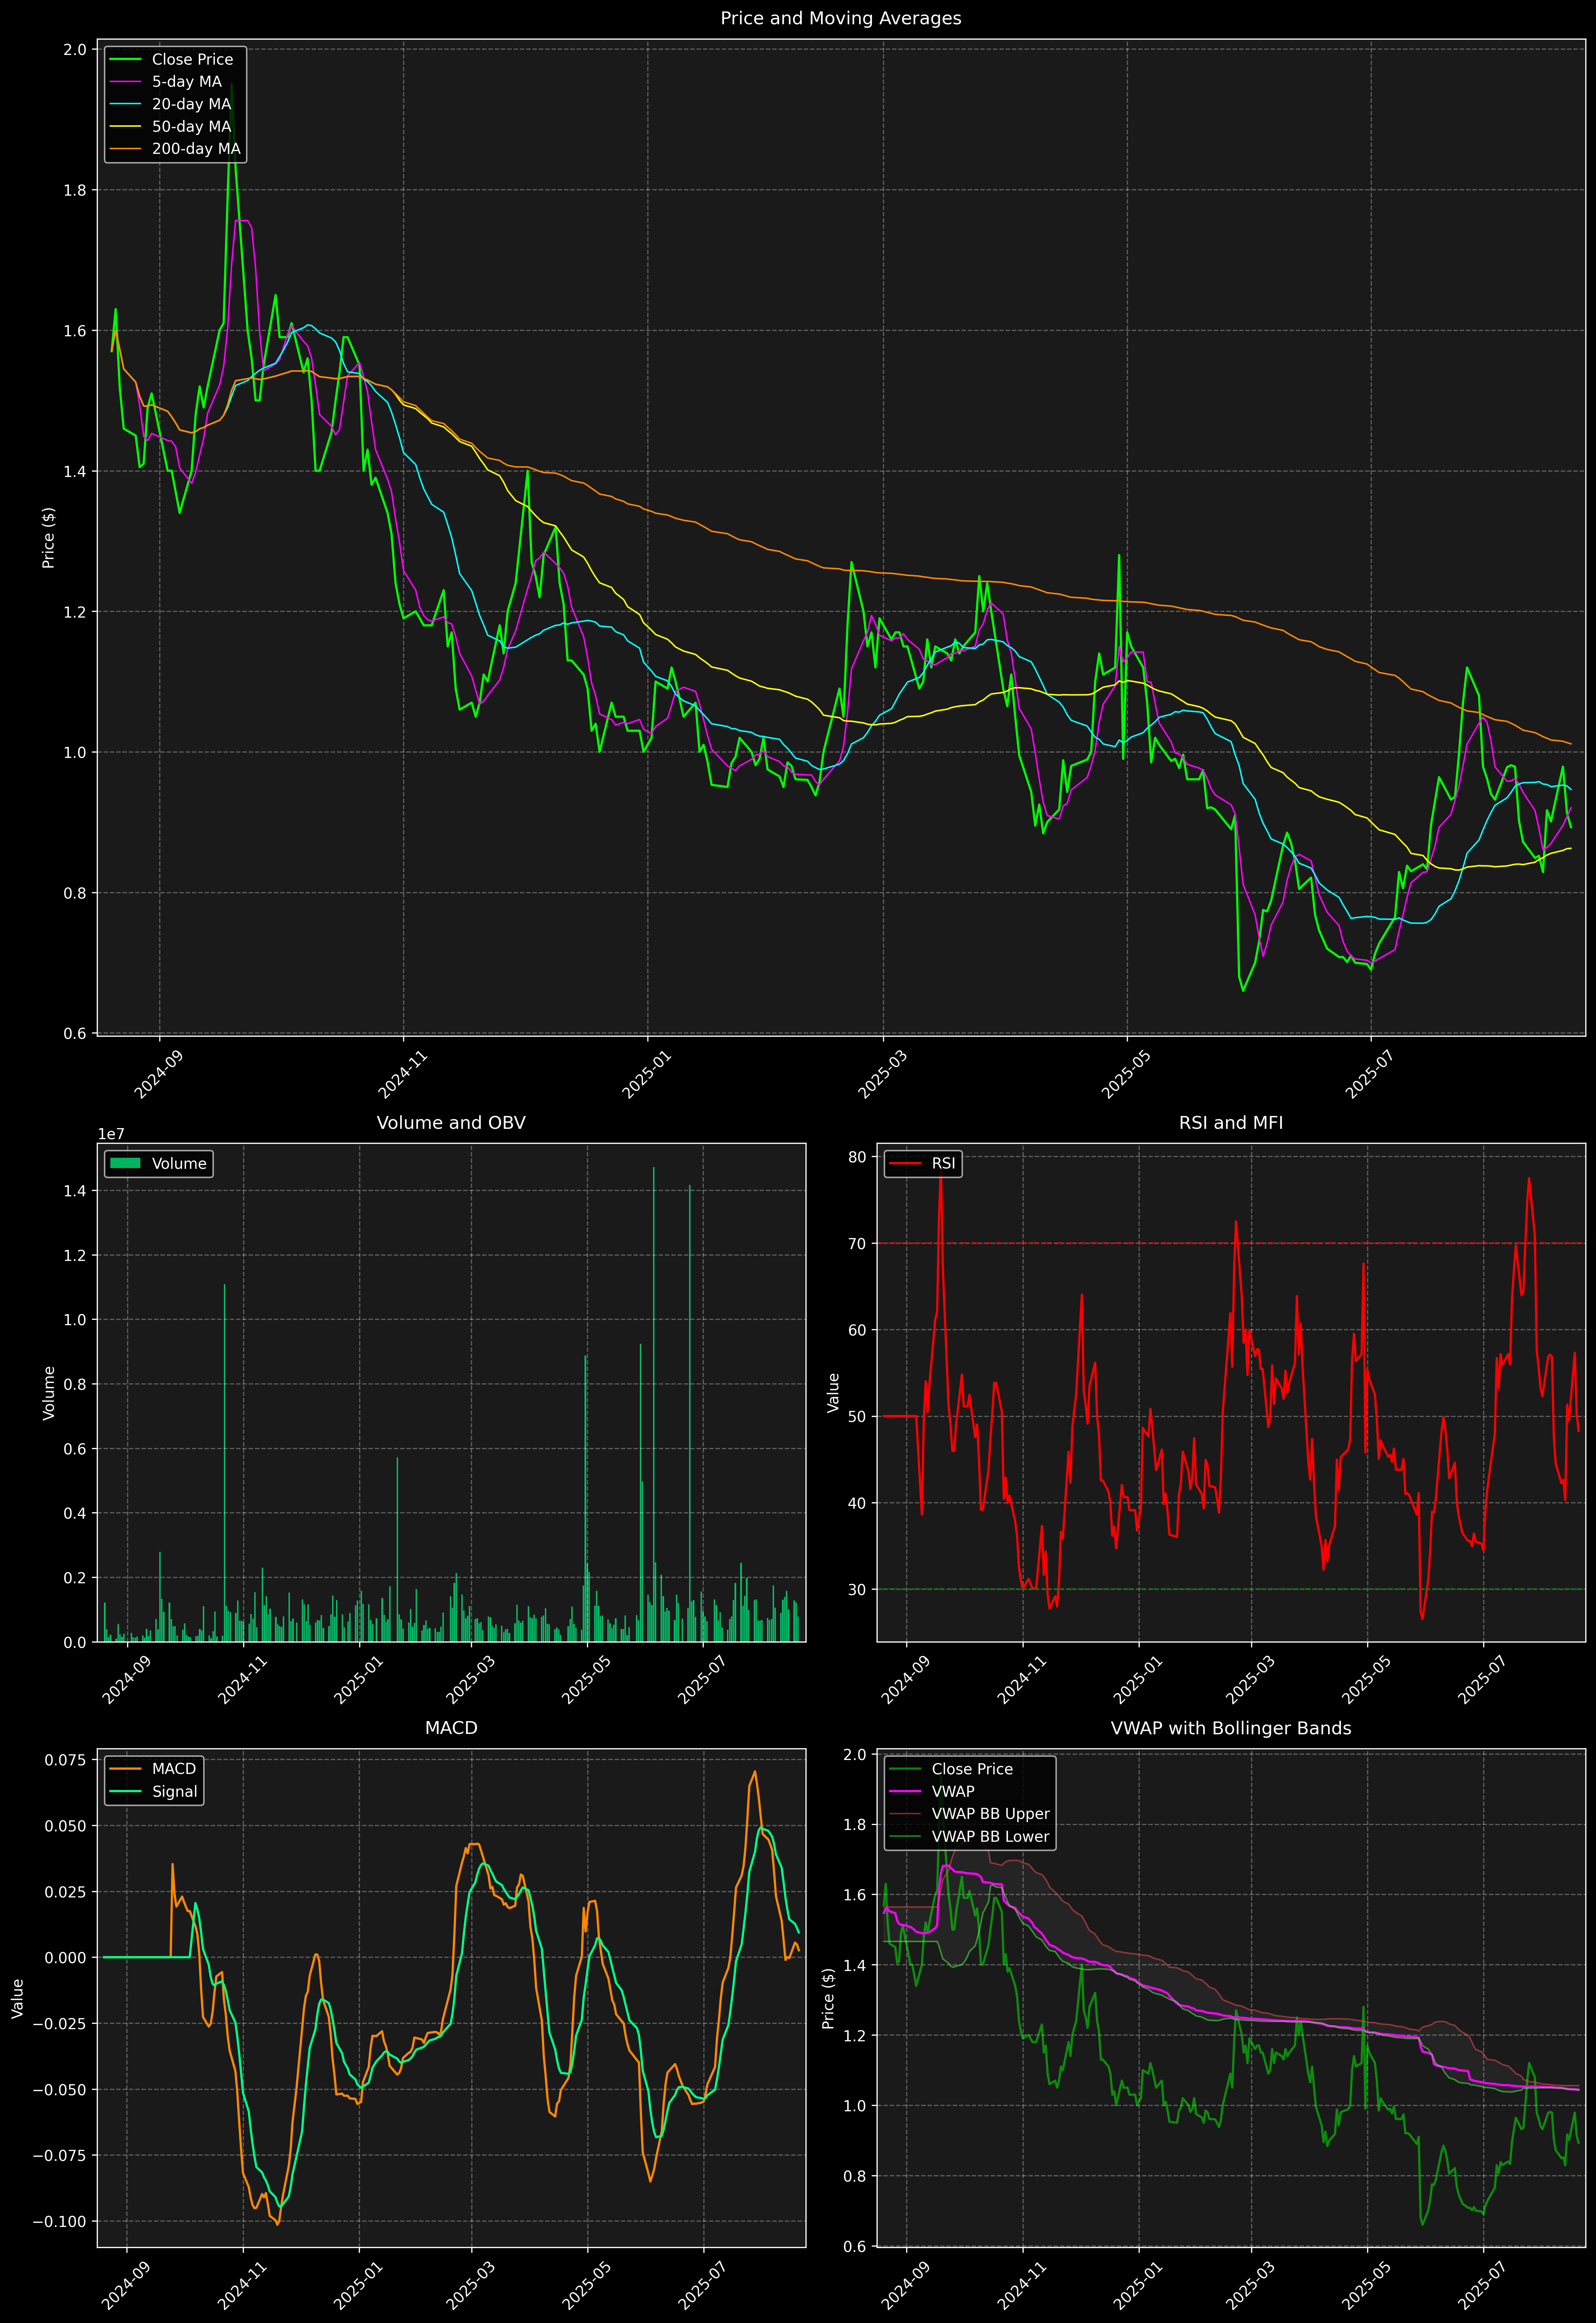The image size is (1596, 2323).
Task: Select the 200-day MA legend label
Action: click(x=196, y=149)
